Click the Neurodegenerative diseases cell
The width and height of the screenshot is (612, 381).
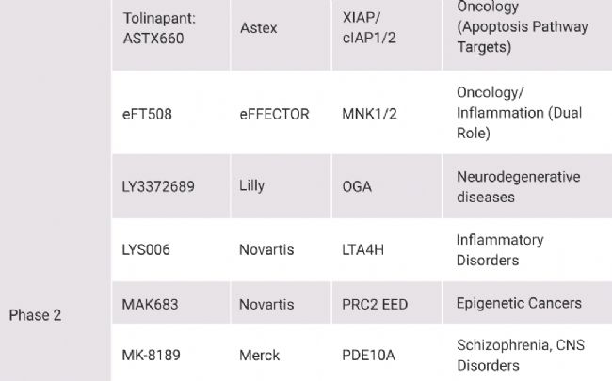click(x=527, y=186)
